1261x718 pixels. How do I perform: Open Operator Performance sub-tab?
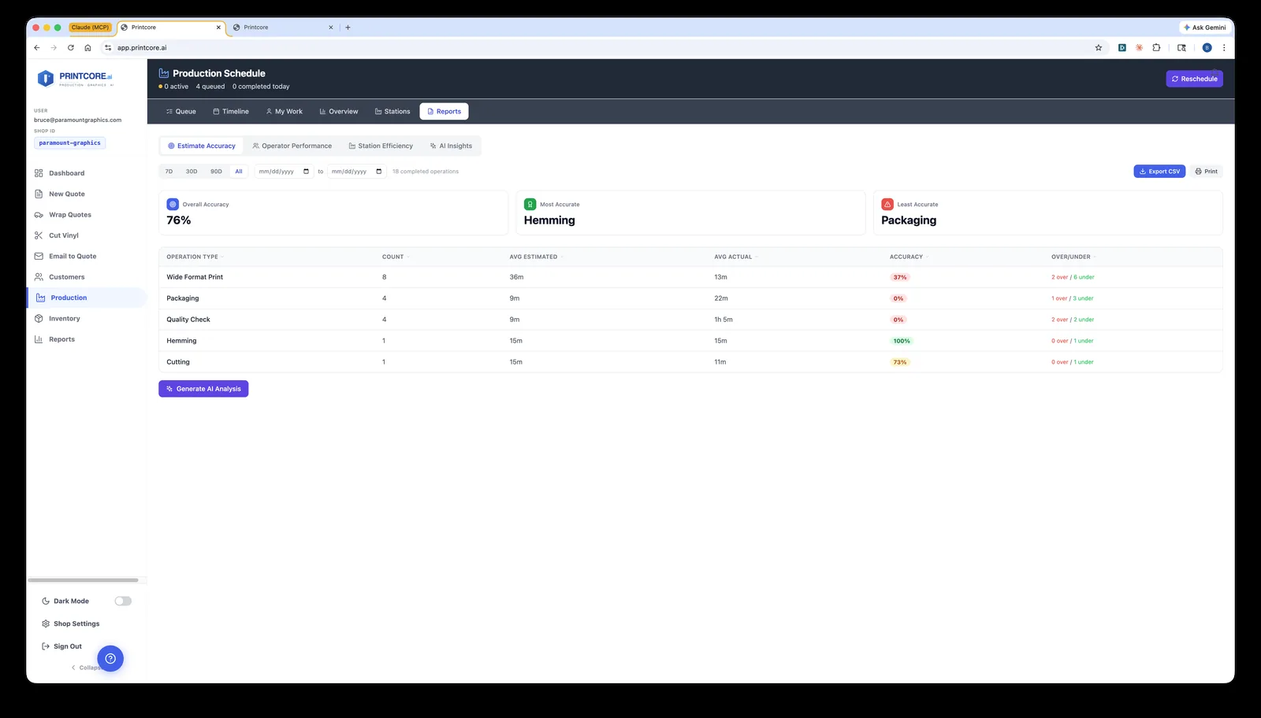[292, 146]
